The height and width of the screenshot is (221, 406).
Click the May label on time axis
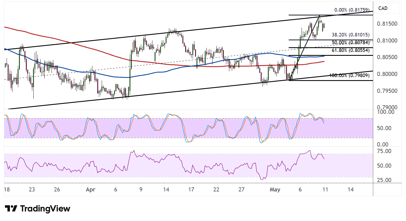coord(275,190)
